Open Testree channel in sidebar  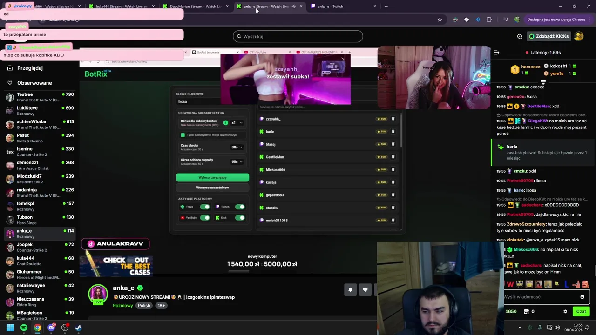40,97
